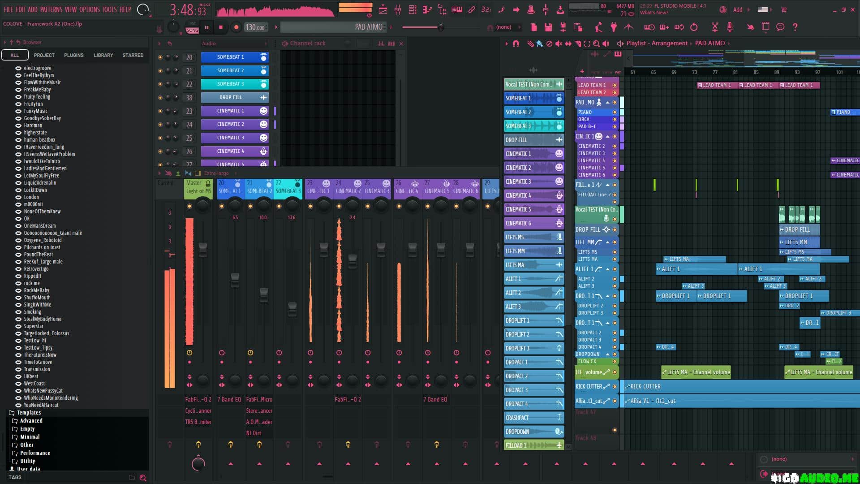Select the playlist pencil draw tool
The width and height of the screenshot is (860, 484).
(x=530, y=43)
